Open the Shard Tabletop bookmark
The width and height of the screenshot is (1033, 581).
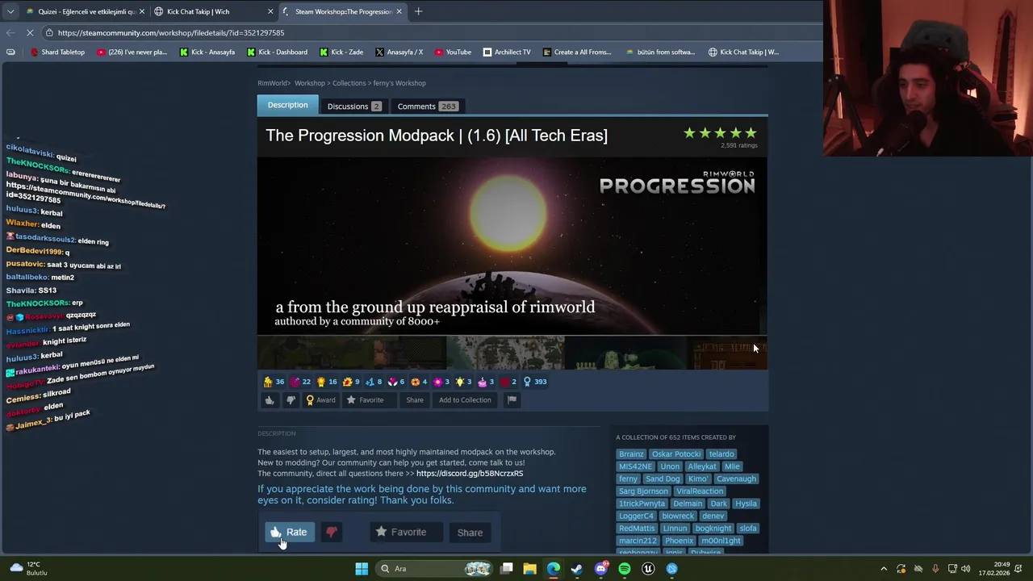pyautogui.click(x=57, y=52)
